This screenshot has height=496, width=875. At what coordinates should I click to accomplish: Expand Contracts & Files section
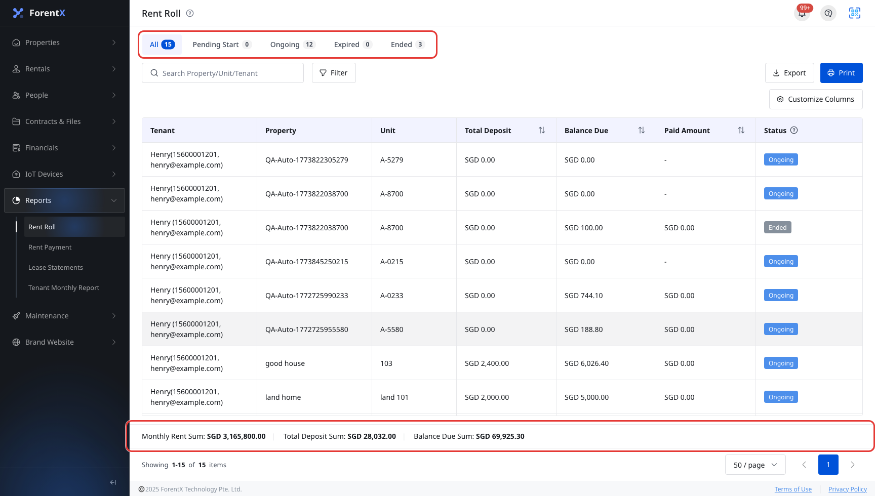point(64,121)
